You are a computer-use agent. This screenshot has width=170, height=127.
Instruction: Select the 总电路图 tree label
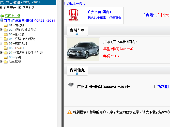coord(15,62)
